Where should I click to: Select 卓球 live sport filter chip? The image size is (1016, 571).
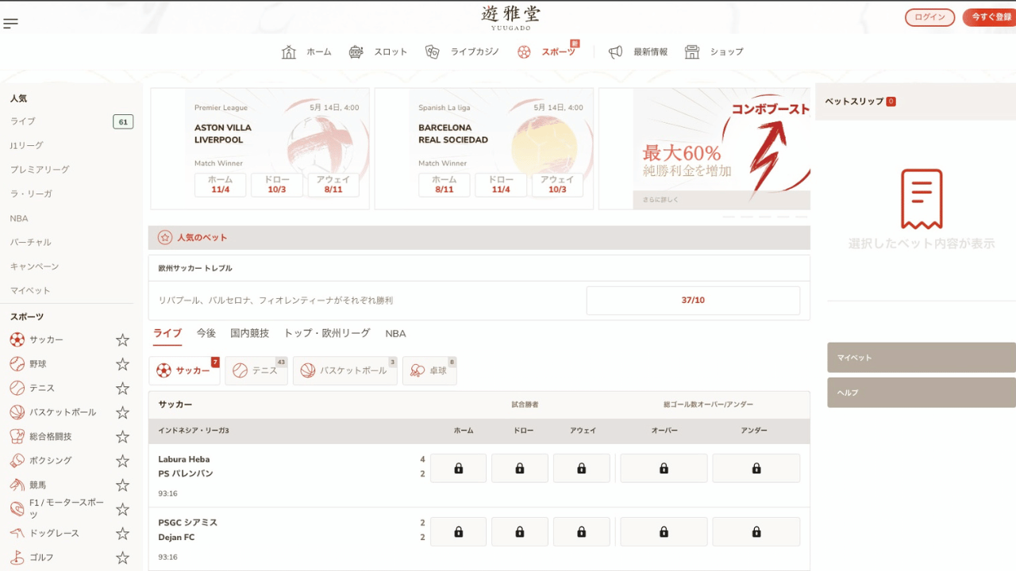coord(429,370)
